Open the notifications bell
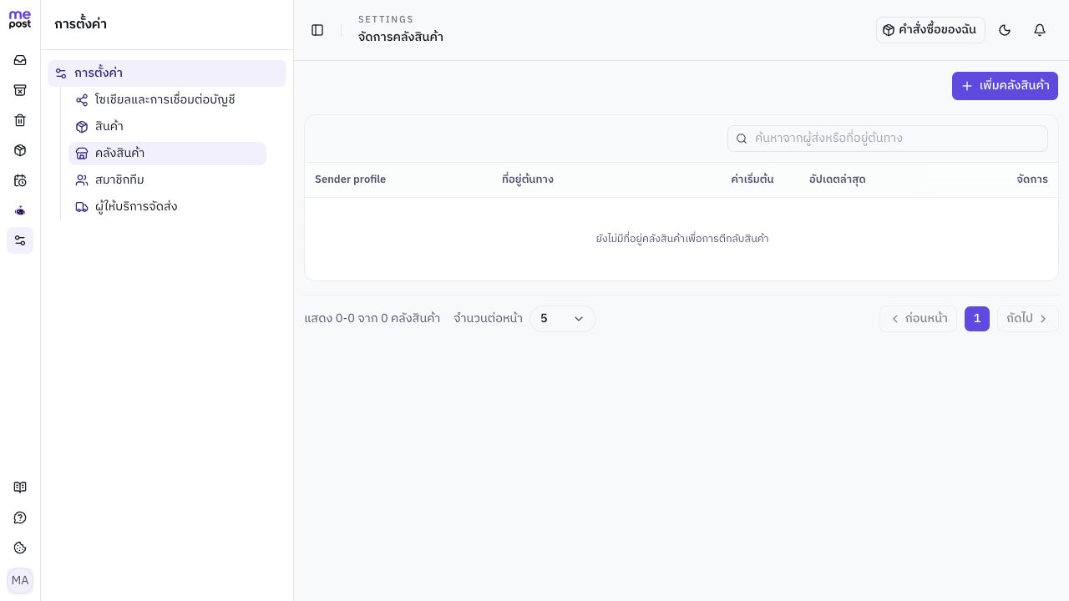This screenshot has height=601, width=1069. [1040, 30]
